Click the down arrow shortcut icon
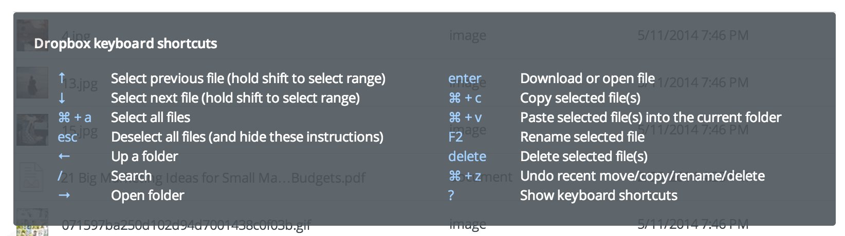Image resolution: width=845 pixels, height=236 pixels. [62, 98]
